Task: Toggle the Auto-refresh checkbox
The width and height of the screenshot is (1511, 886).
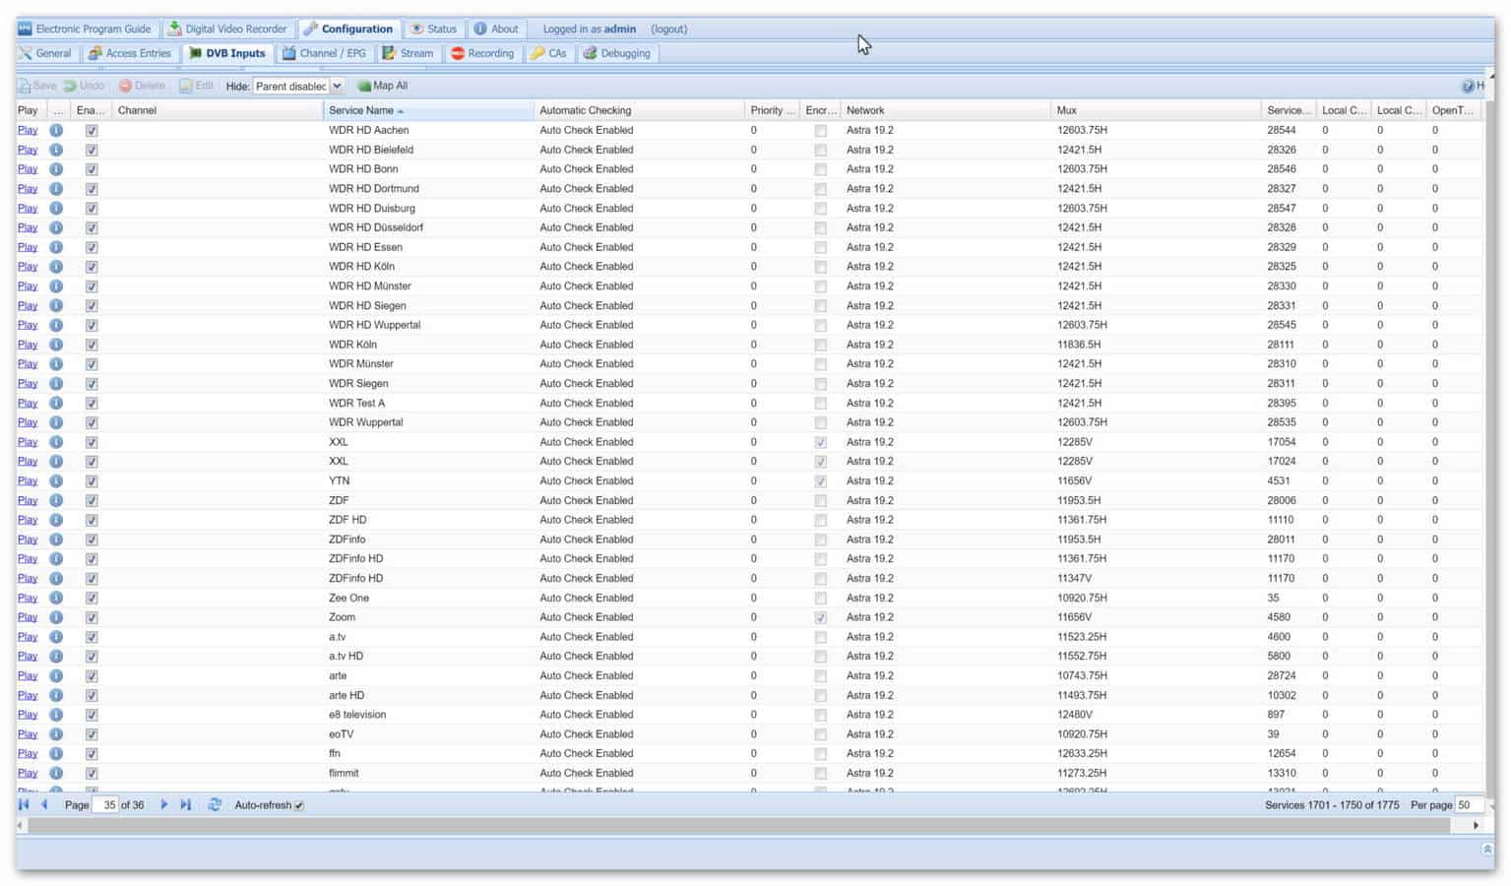Action: 299,805
